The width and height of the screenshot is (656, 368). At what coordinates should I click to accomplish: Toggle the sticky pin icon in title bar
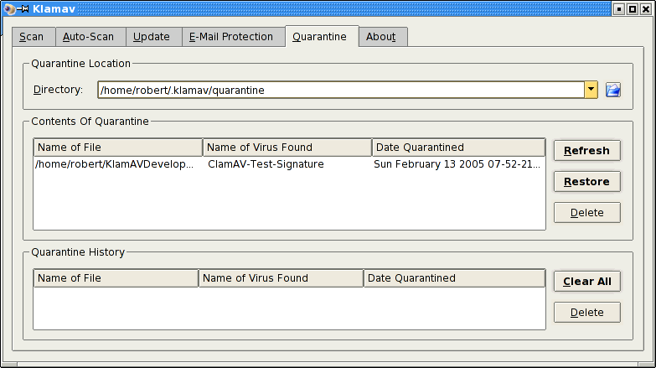click(23, 8)
